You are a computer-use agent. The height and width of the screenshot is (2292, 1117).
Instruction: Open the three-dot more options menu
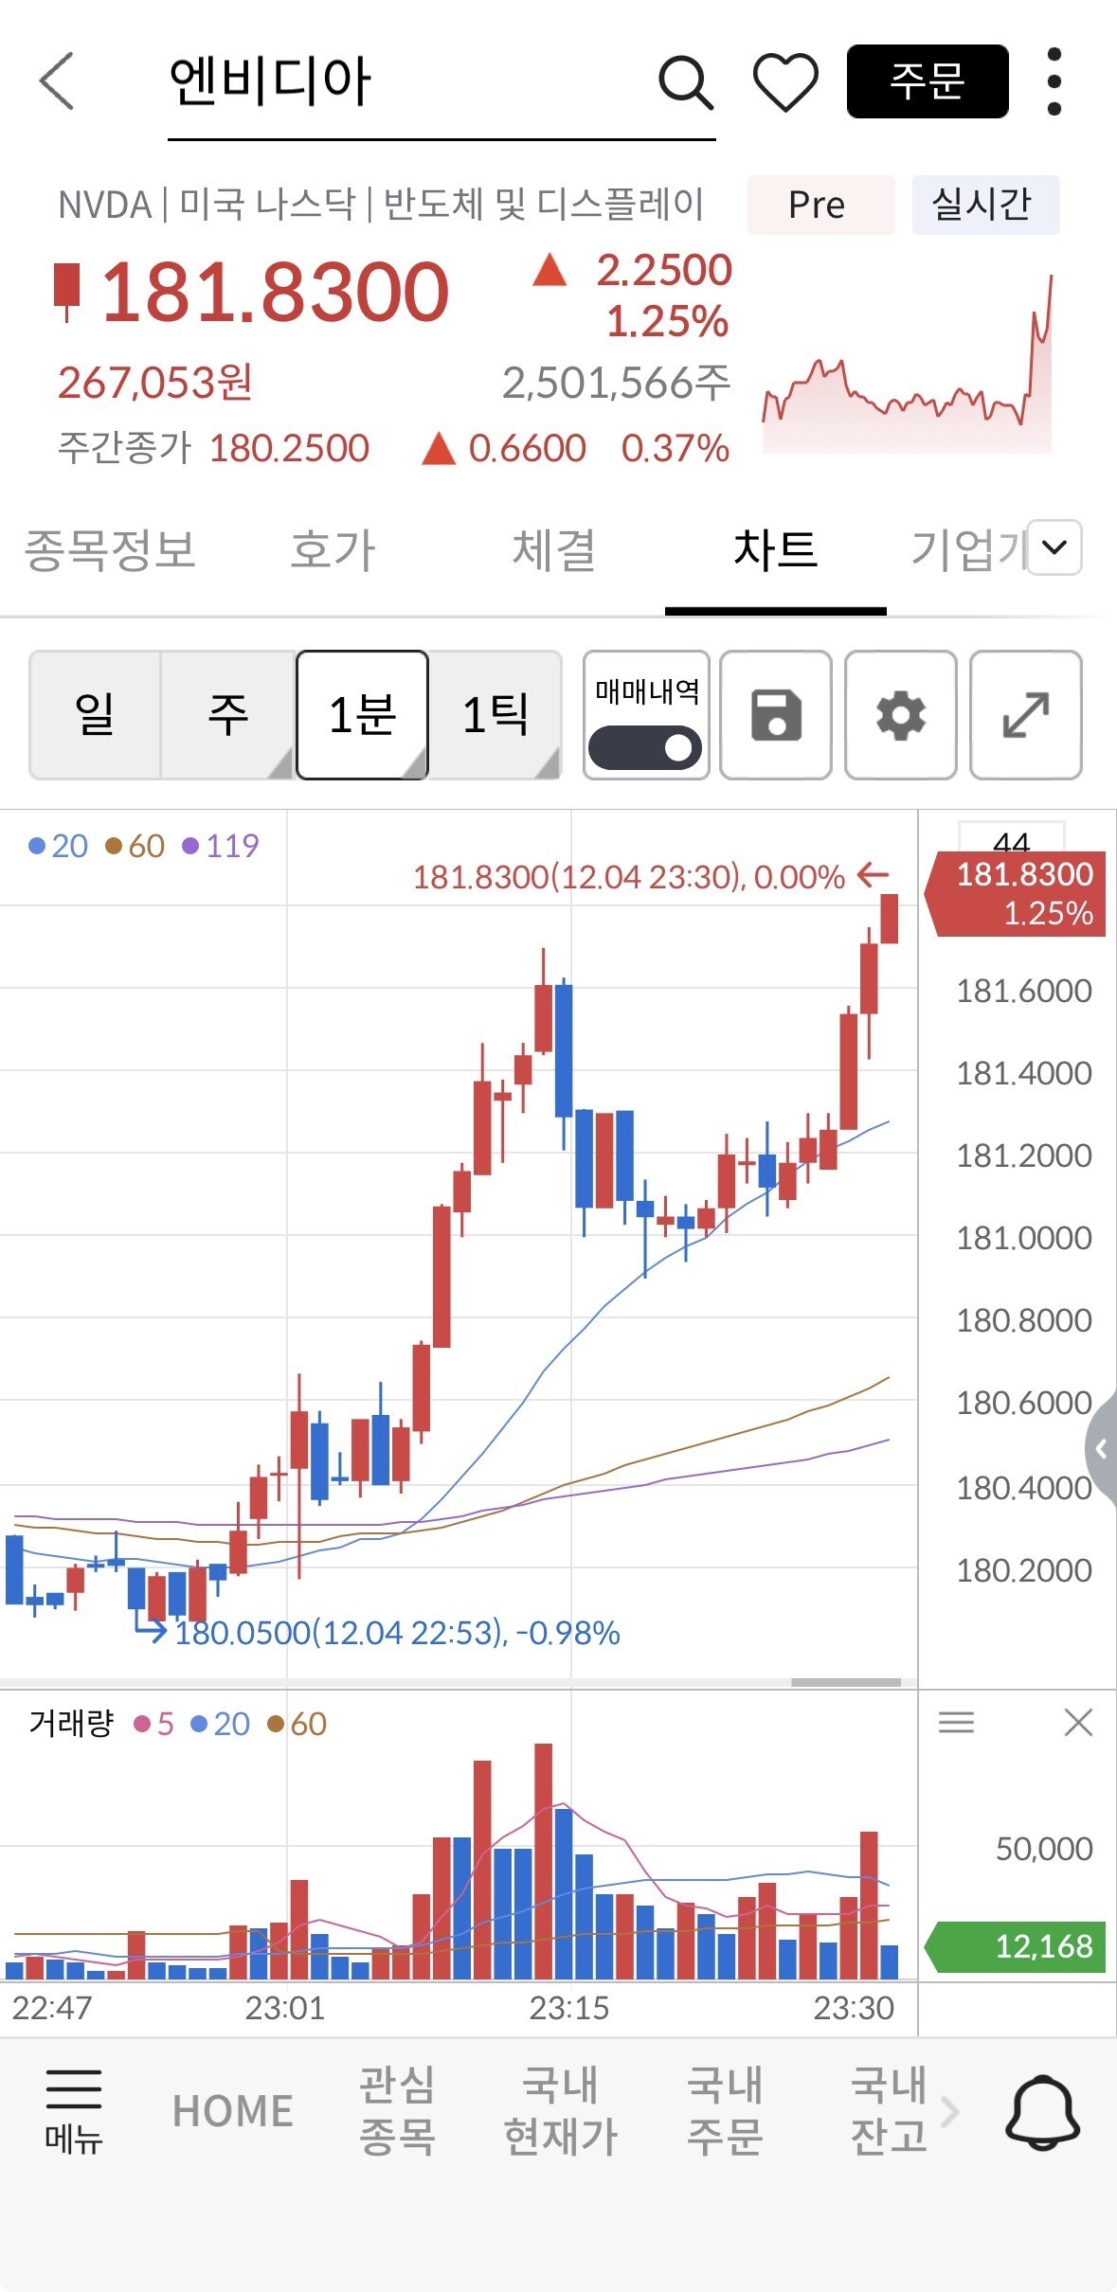tap(1054, 81)
